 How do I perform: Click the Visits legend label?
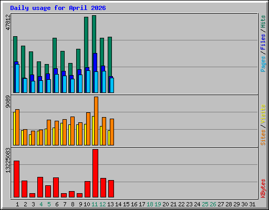click(263, 114)
